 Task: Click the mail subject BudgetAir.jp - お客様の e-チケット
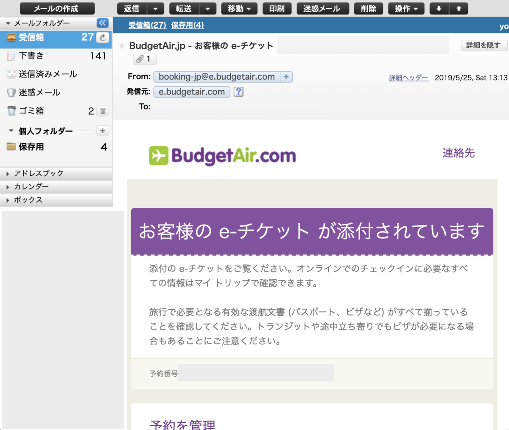pos(201,46)
